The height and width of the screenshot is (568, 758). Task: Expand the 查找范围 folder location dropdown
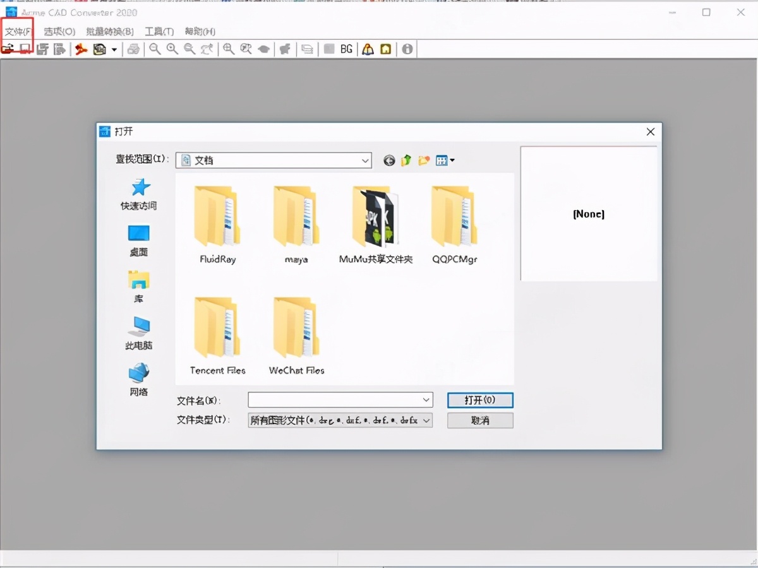tap(365, 161)
